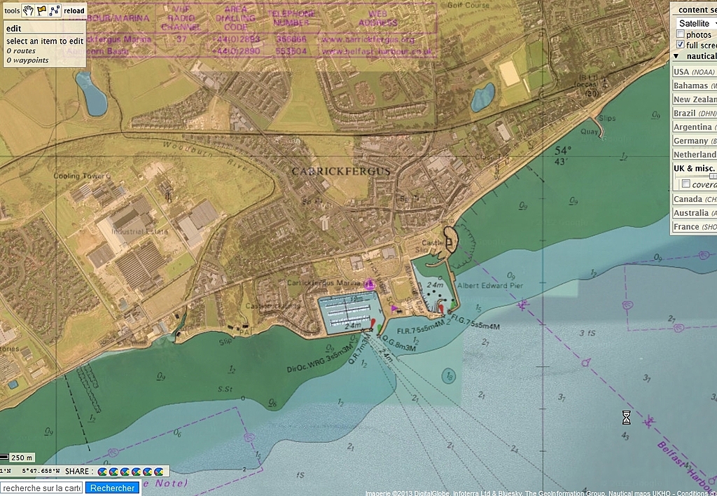
Task: Enable the photos checkbox
Action: [681, 34]
